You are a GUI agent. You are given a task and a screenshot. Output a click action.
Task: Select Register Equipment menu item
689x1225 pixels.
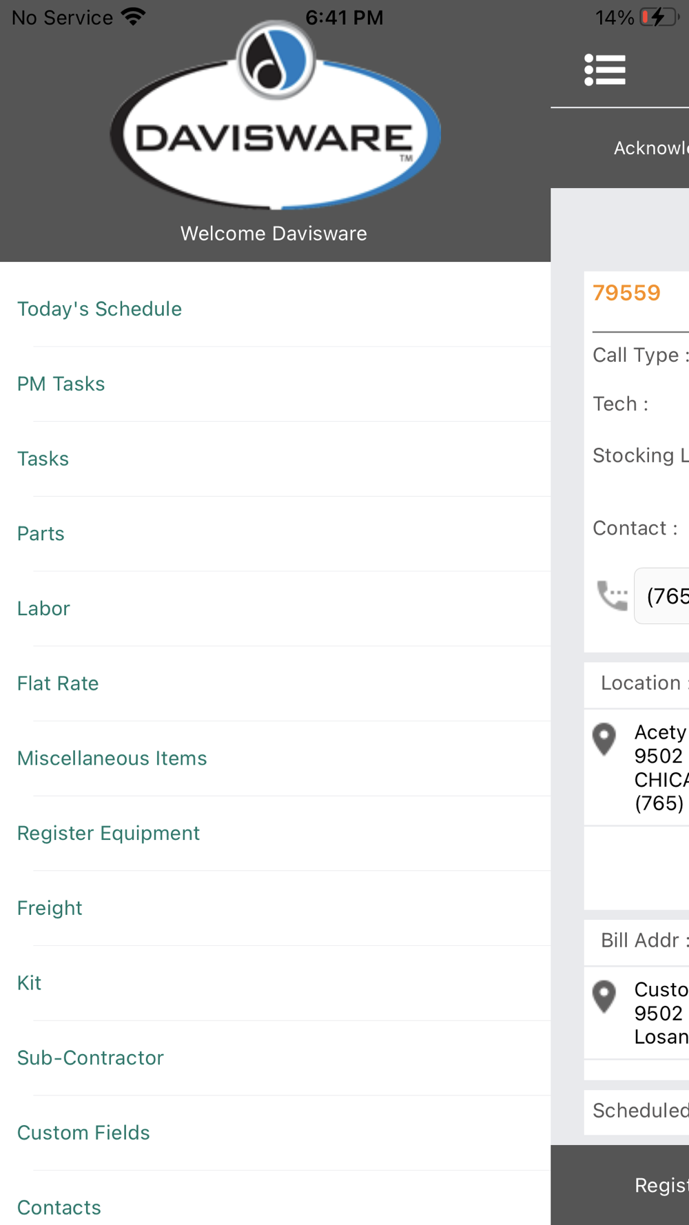click(109, 834)
